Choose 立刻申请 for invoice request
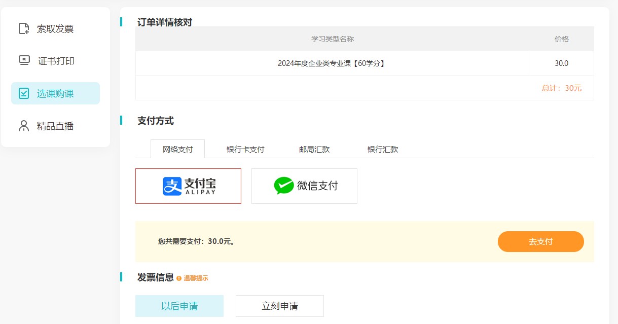The image size is (618, 324). [x=279, y=306]
